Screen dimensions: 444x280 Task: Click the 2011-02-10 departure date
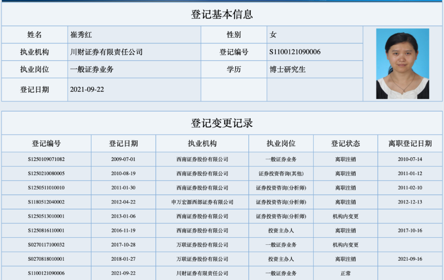pos(410,188)
